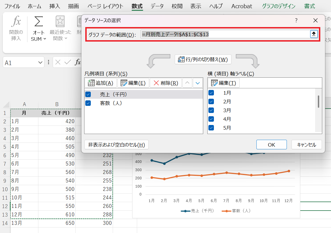The height and width of the screenshot is (233, 331).
Task: Click cell with value 420
Action: (57, 121)
